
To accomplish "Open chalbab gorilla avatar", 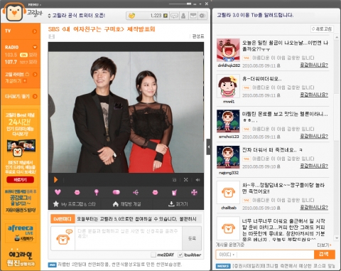I will [x=228, y=193].
